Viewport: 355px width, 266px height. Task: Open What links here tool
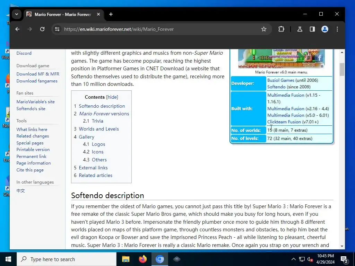pos(32,130)
